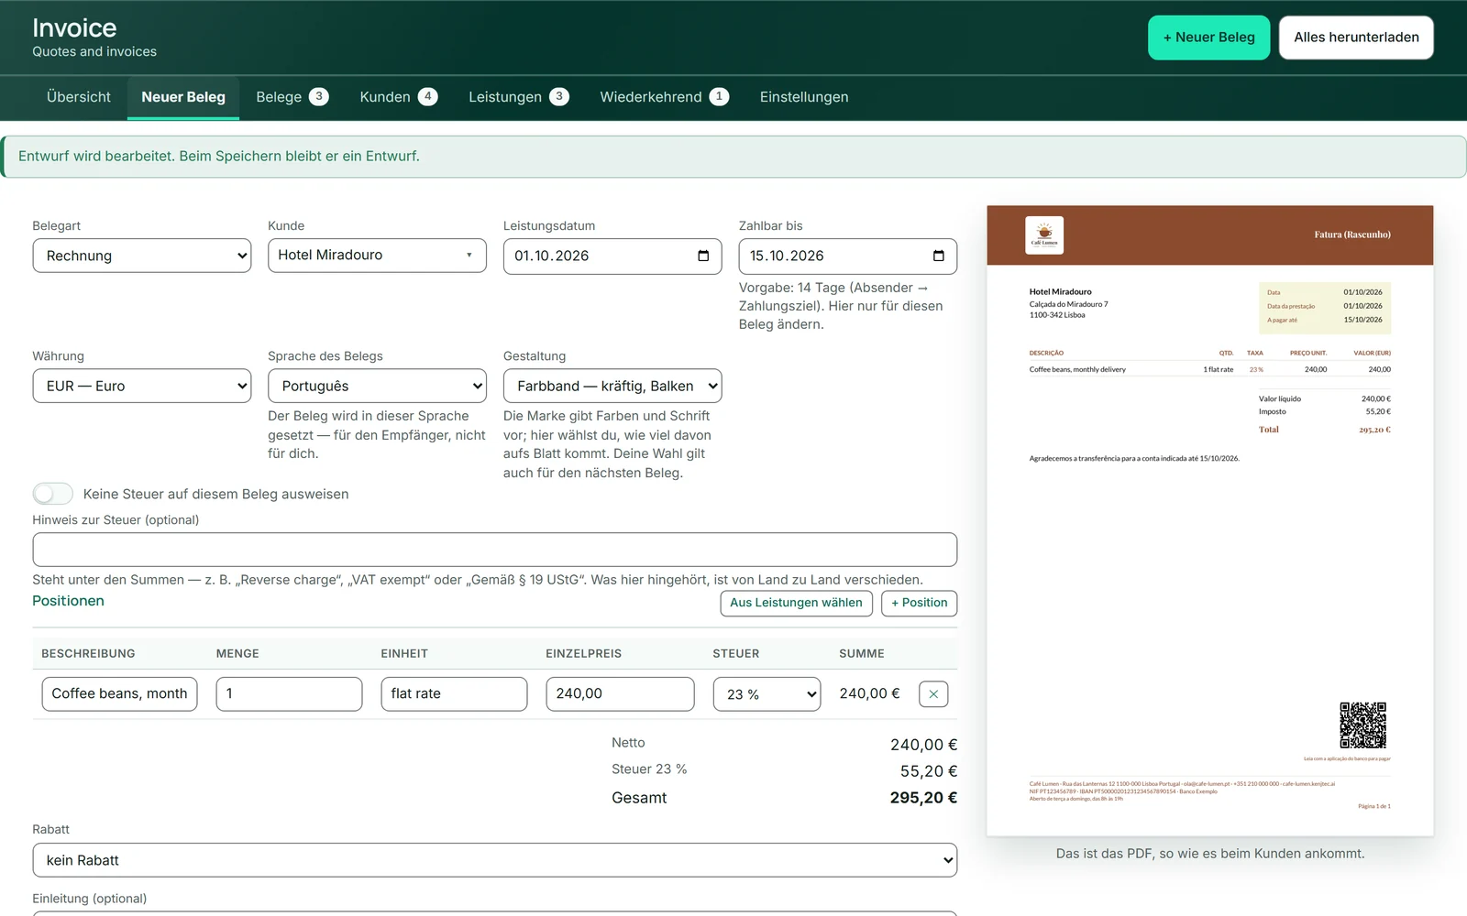Open the Steuer 23 % dropdown
Image resolution: width=1467 pixels, height=916 pixels.
click(767, 694)
